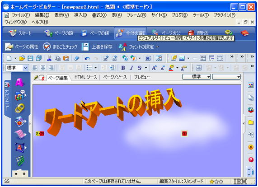
Task: Open the 標準 view dropdown beside プレビュー
Action: click(x=197, y=77)
